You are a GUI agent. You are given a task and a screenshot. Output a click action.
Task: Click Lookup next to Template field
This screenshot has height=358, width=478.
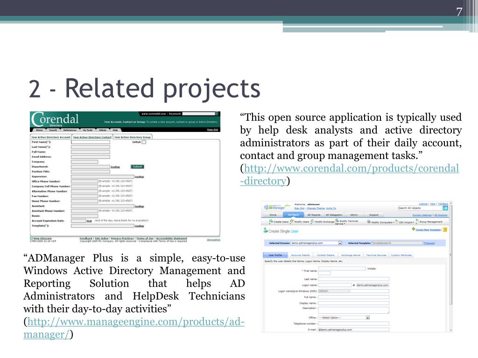click(x=139, y=226)
